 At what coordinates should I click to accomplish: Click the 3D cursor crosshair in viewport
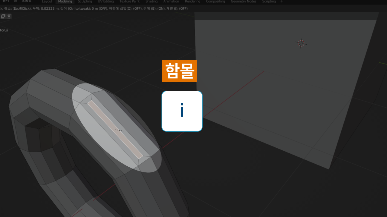[301, 43]
